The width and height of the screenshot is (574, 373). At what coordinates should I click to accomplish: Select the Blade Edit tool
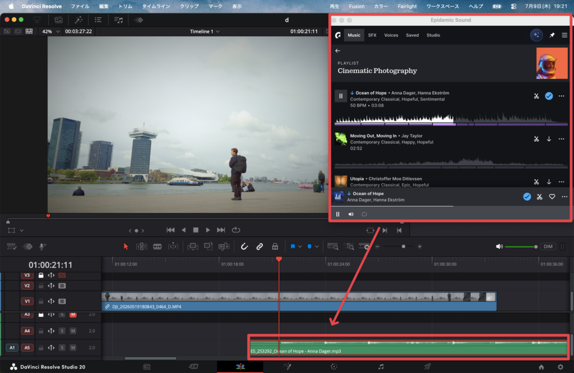(158, 246)
